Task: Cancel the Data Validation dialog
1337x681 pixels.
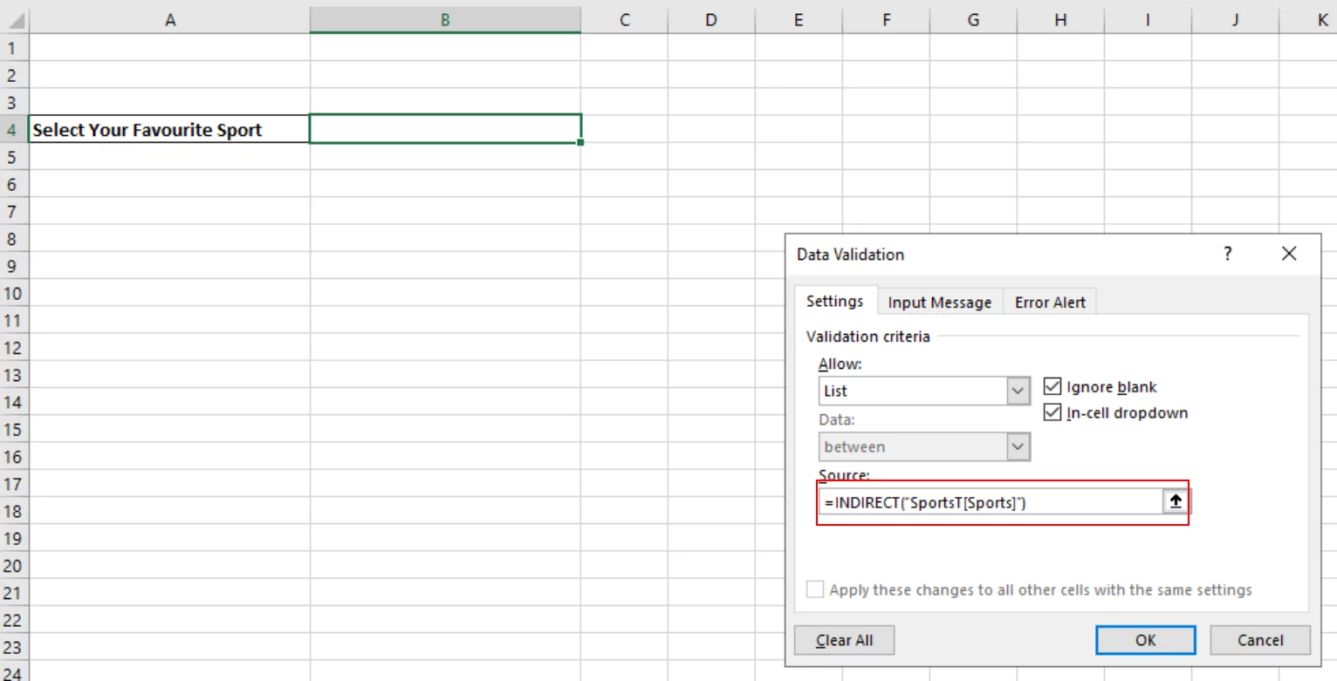Action: 1259,639
